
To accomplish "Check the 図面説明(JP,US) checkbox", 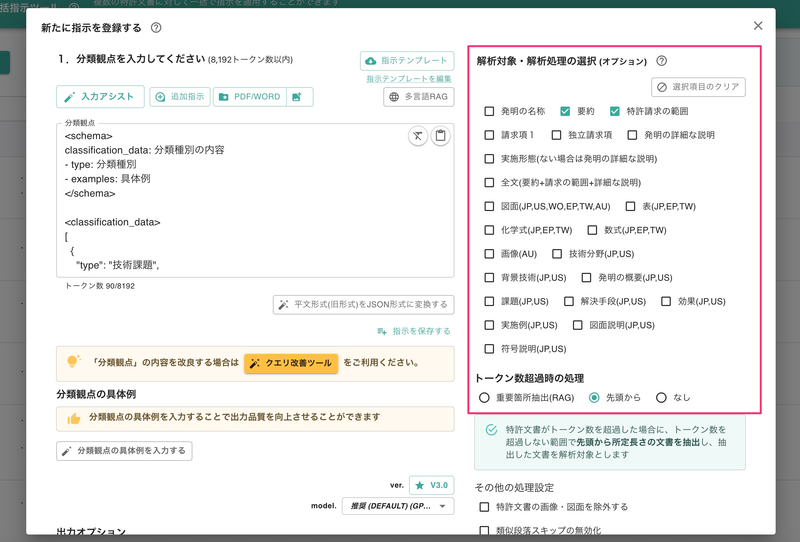I will pos(577,325).
